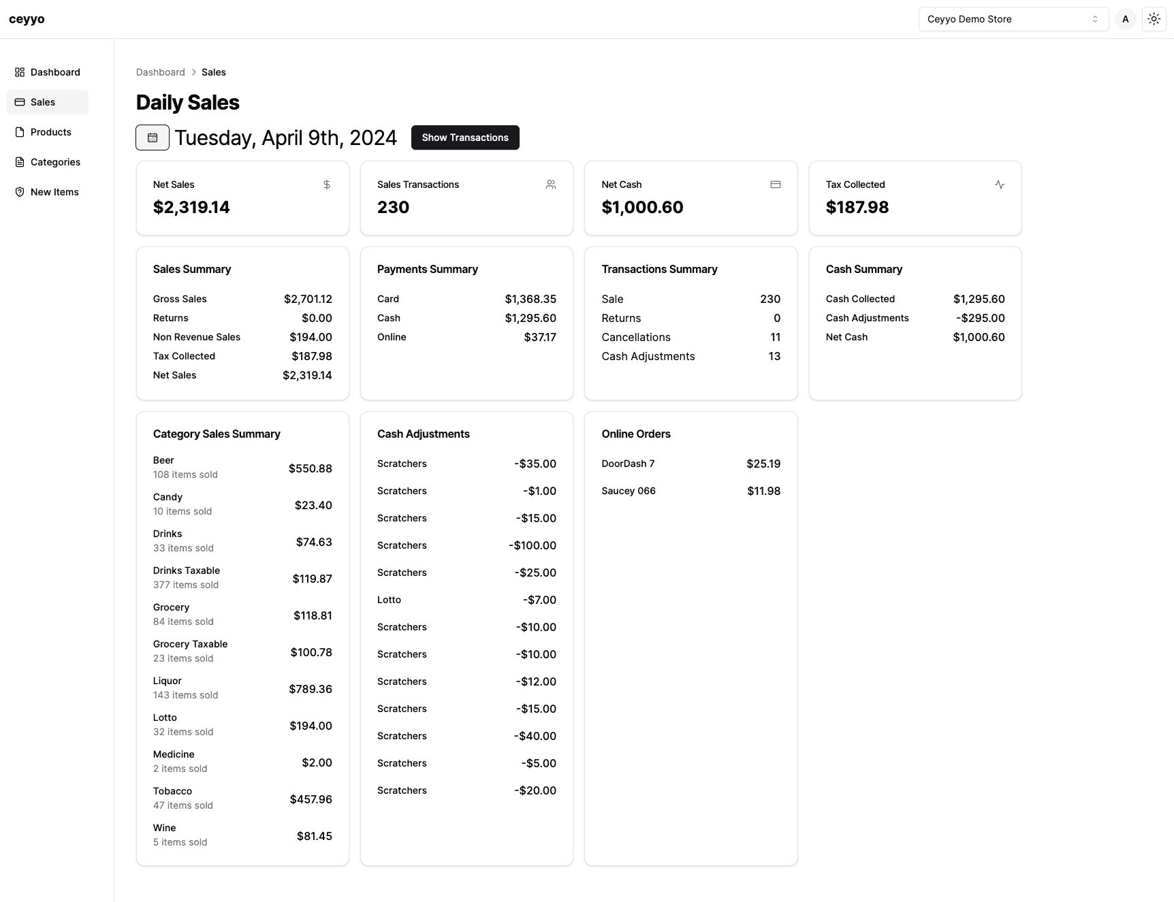Open the date selector for Tuesday, April 9th

pos(286,137)
